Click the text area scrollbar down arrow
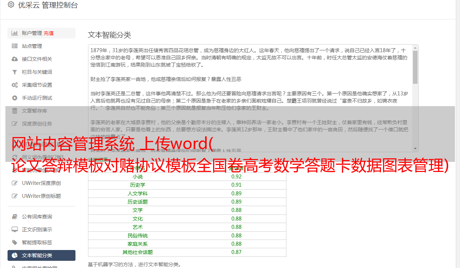Screen dimensions: 460x268 (415, 149)
